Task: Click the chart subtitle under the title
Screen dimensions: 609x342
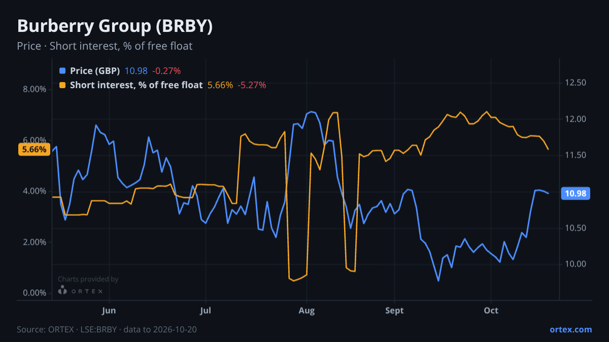Action: coord(105,46)
